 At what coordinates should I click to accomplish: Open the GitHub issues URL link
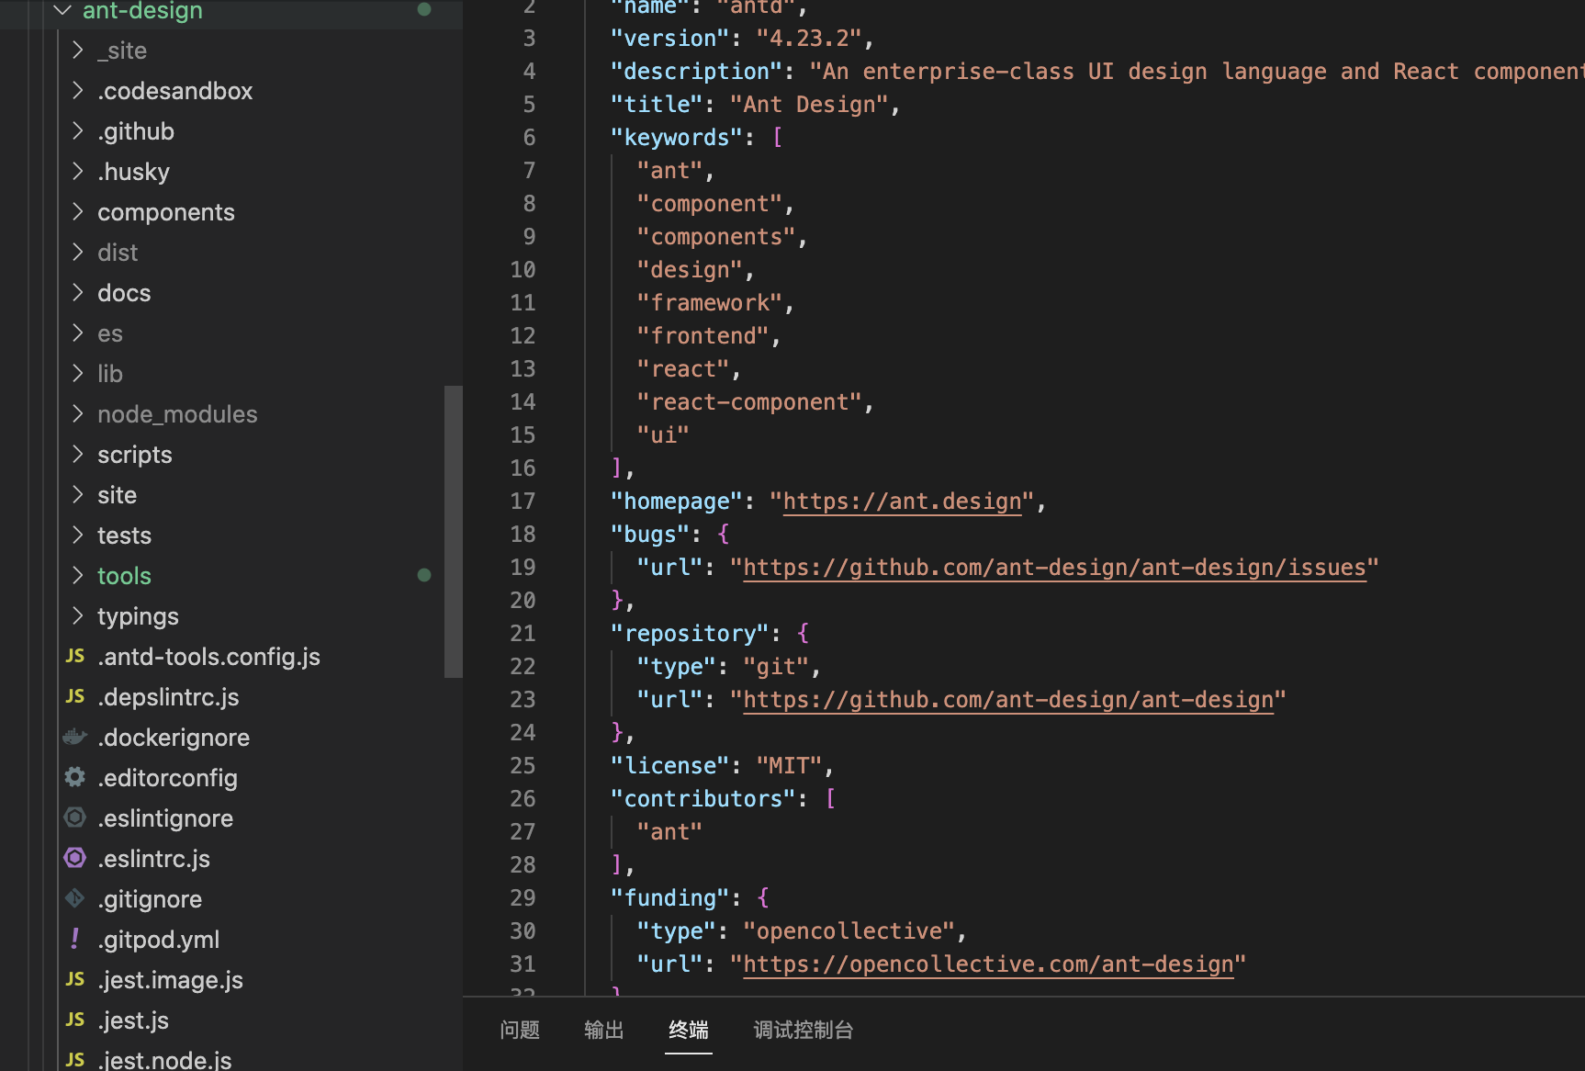tap(1054, 568)
